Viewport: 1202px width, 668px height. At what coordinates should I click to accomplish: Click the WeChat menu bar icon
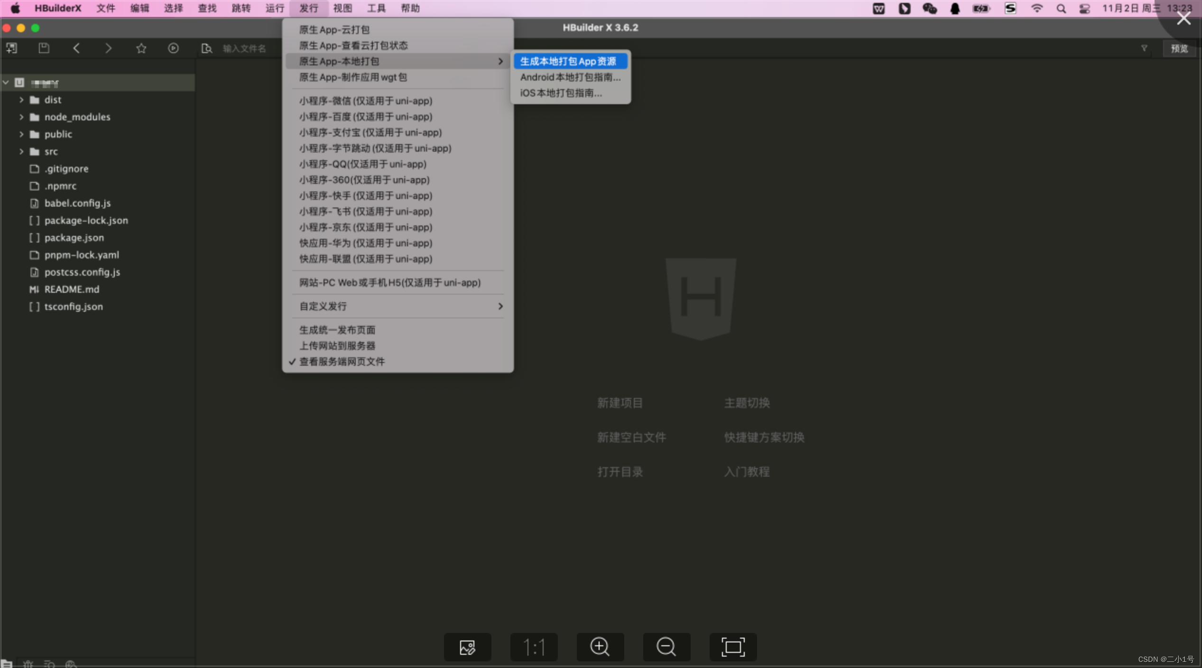pyautogui.click(x=929, y=8)
